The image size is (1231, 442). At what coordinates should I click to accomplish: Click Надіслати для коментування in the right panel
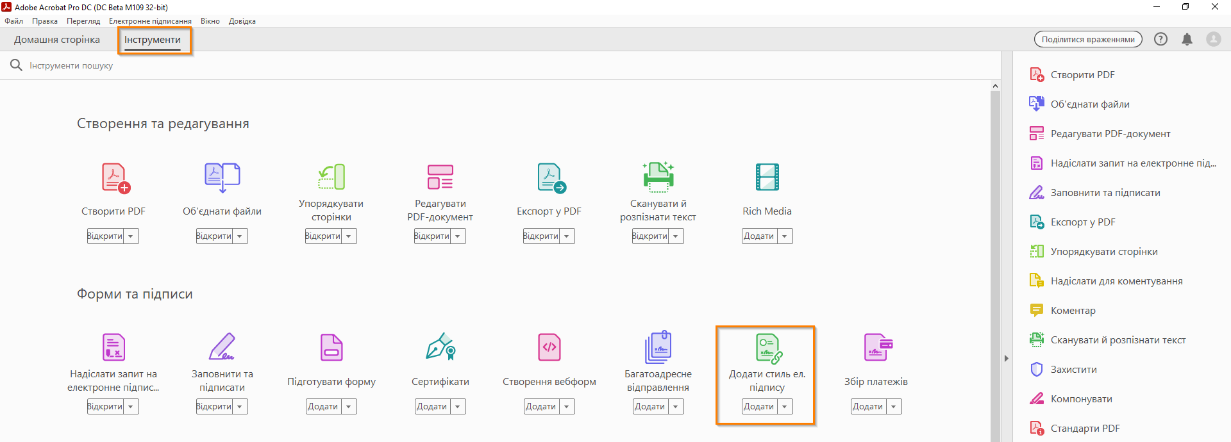pyautogui.click(x=1106, y=281)
